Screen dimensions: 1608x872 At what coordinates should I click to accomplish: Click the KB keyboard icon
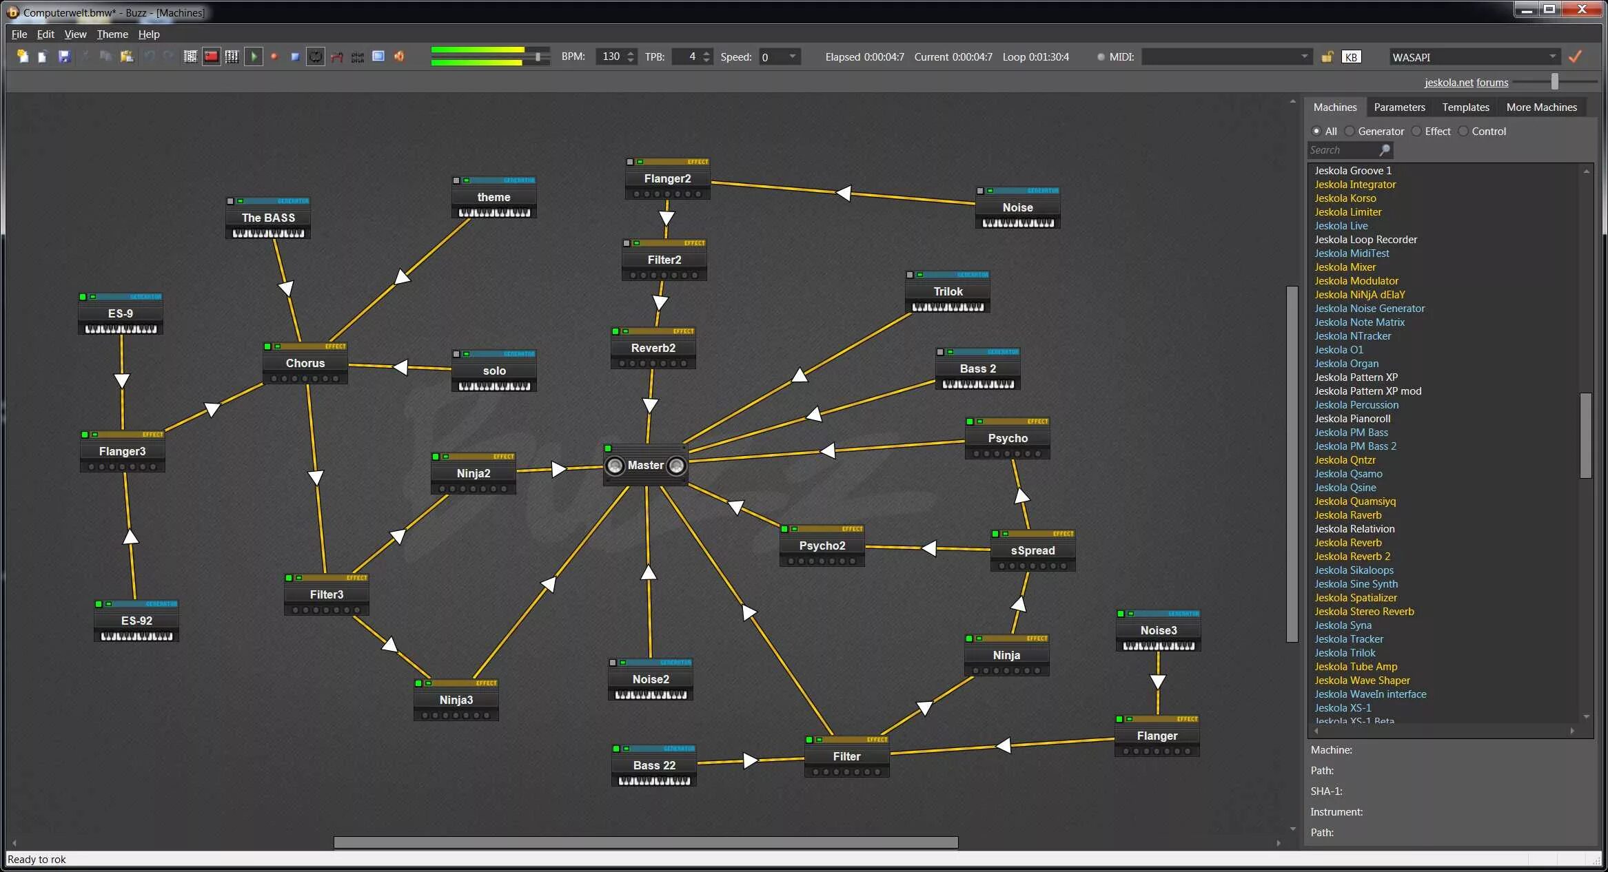point(1351,57)
